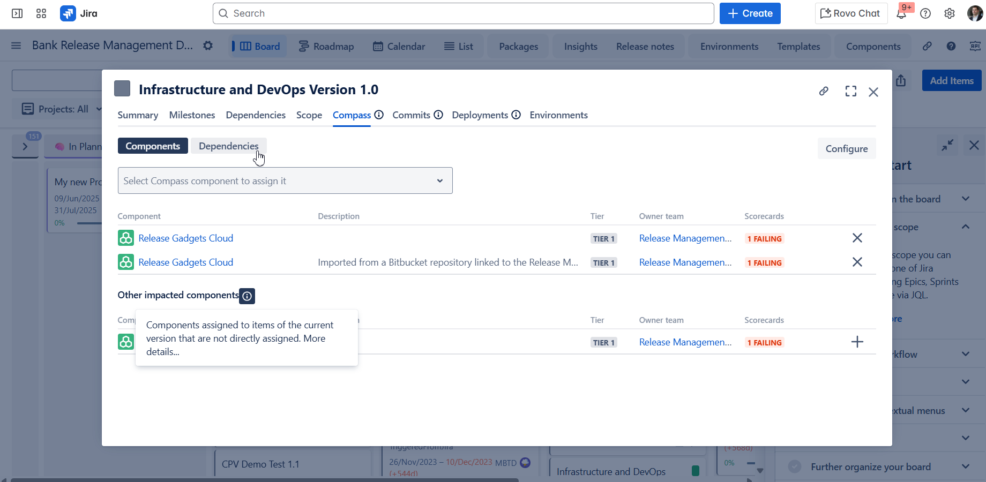Viewport: 986px width, 482px height.
Task: Click the Jira search field
Action: pyautogui.click(x=464, y=13)
